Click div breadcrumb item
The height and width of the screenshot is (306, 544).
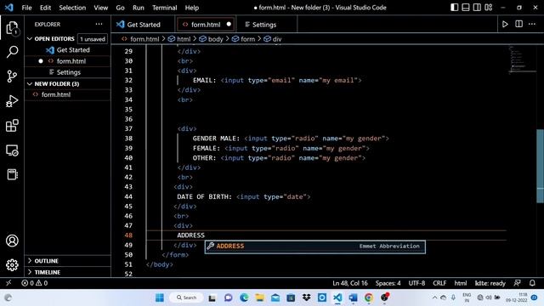(x=273, y=39)
